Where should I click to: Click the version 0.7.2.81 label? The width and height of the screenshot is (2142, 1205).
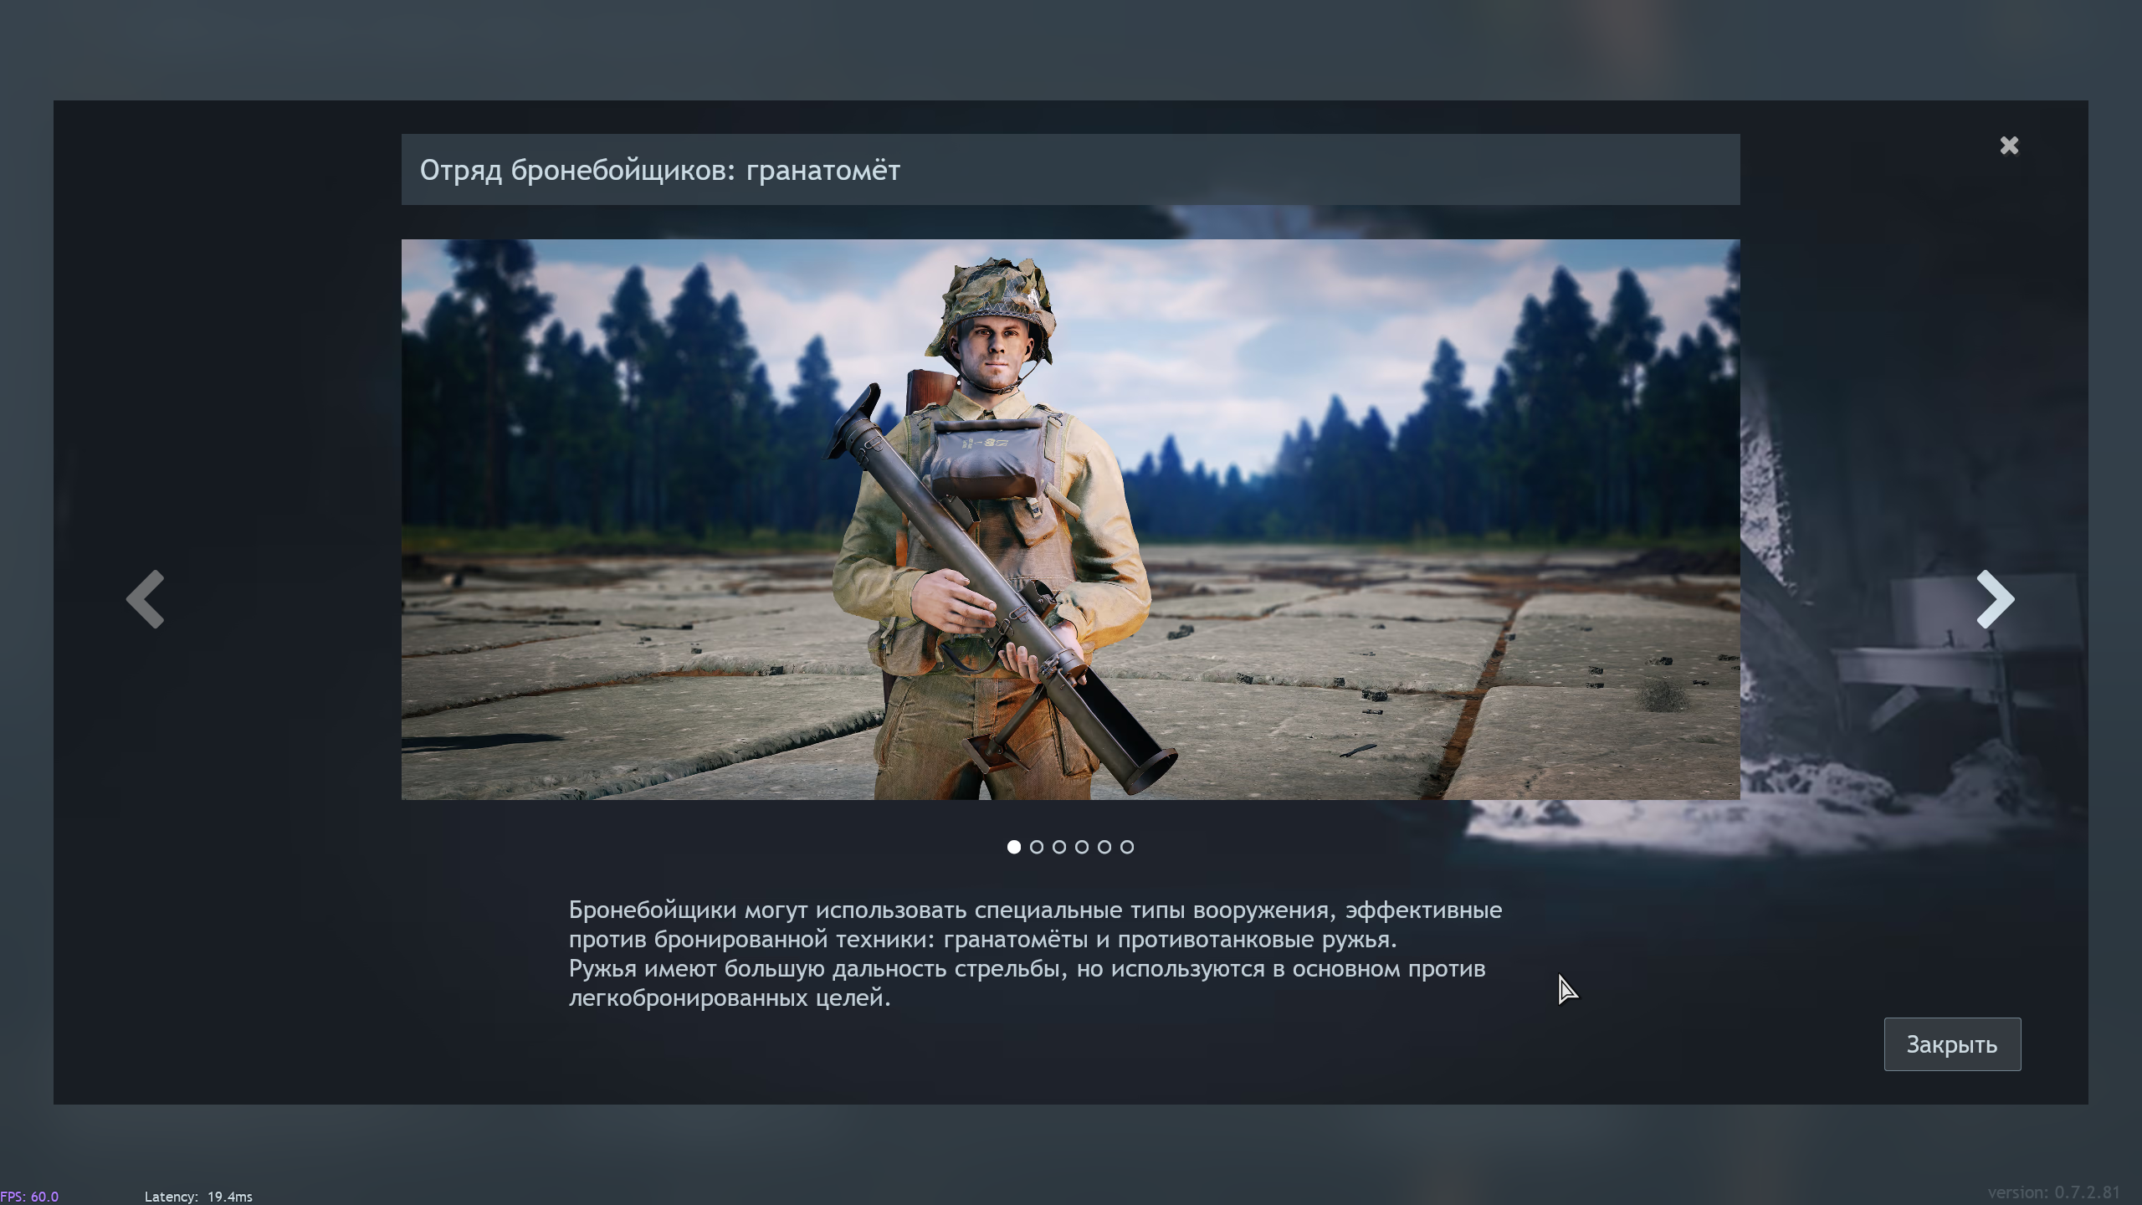pos(2053,1192)
